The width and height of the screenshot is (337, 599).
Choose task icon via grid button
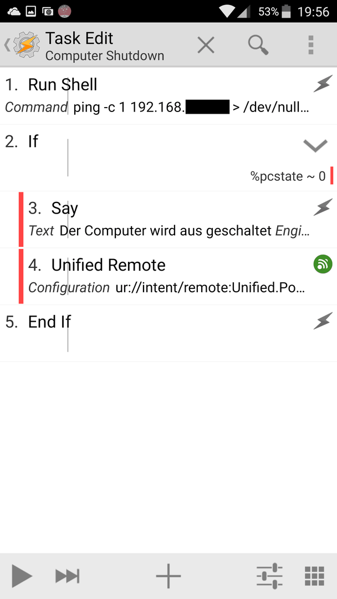click(x=315, y=576)
